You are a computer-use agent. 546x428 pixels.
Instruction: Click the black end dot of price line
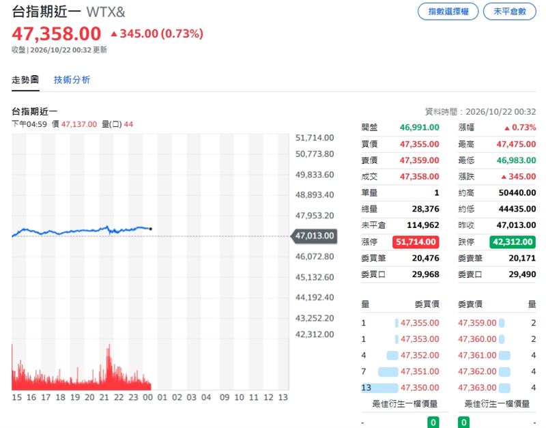click(x=150, y=229)
